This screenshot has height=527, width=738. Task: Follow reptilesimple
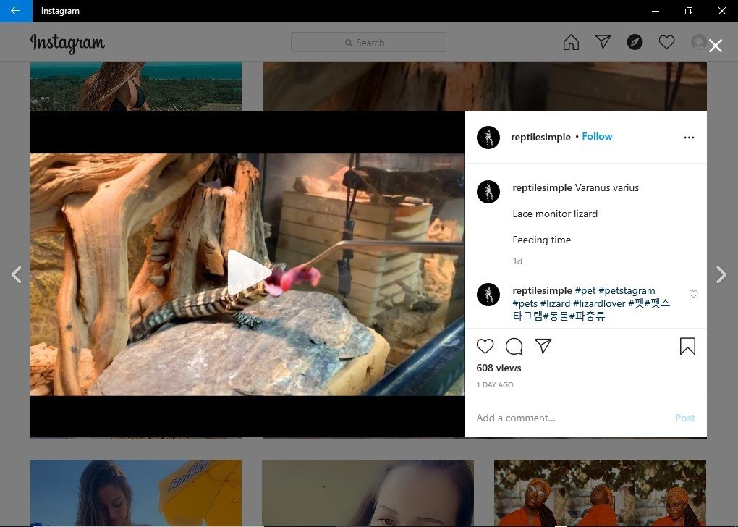click(597, 137)
